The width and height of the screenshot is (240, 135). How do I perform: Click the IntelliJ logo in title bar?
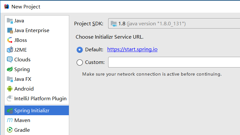pyautogui.click(x=6, y=6)
